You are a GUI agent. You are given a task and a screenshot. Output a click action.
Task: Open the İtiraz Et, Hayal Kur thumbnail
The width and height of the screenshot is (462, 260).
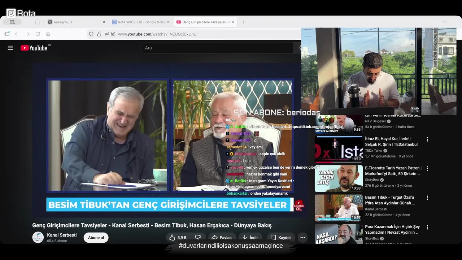pos(339,149)
